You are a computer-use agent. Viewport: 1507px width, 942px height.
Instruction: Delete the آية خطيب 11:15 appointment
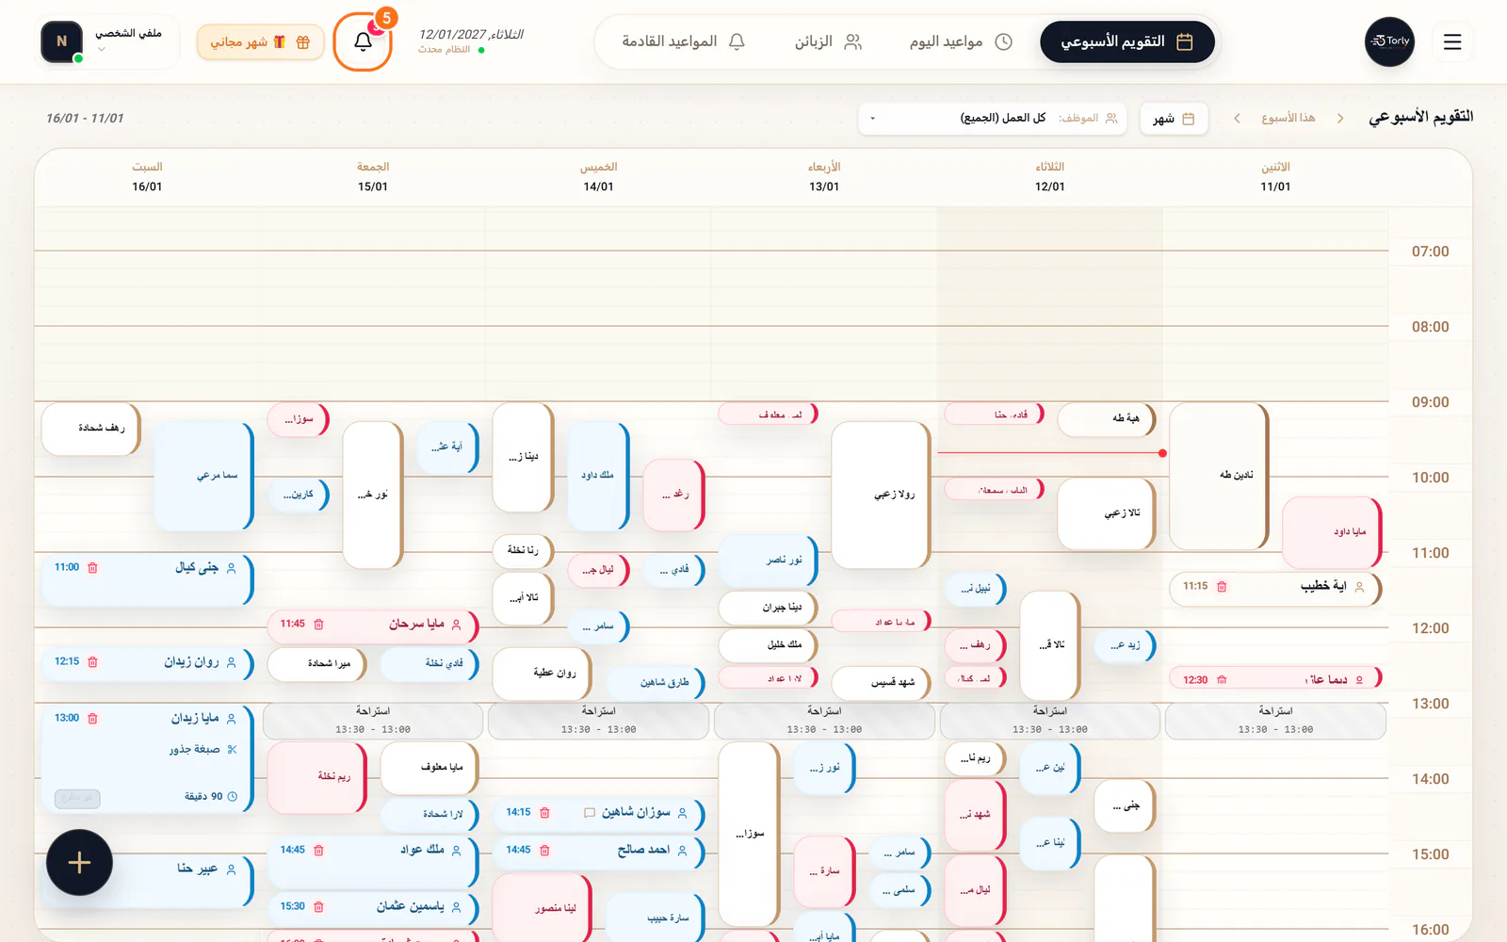(x=1222, y=586)
